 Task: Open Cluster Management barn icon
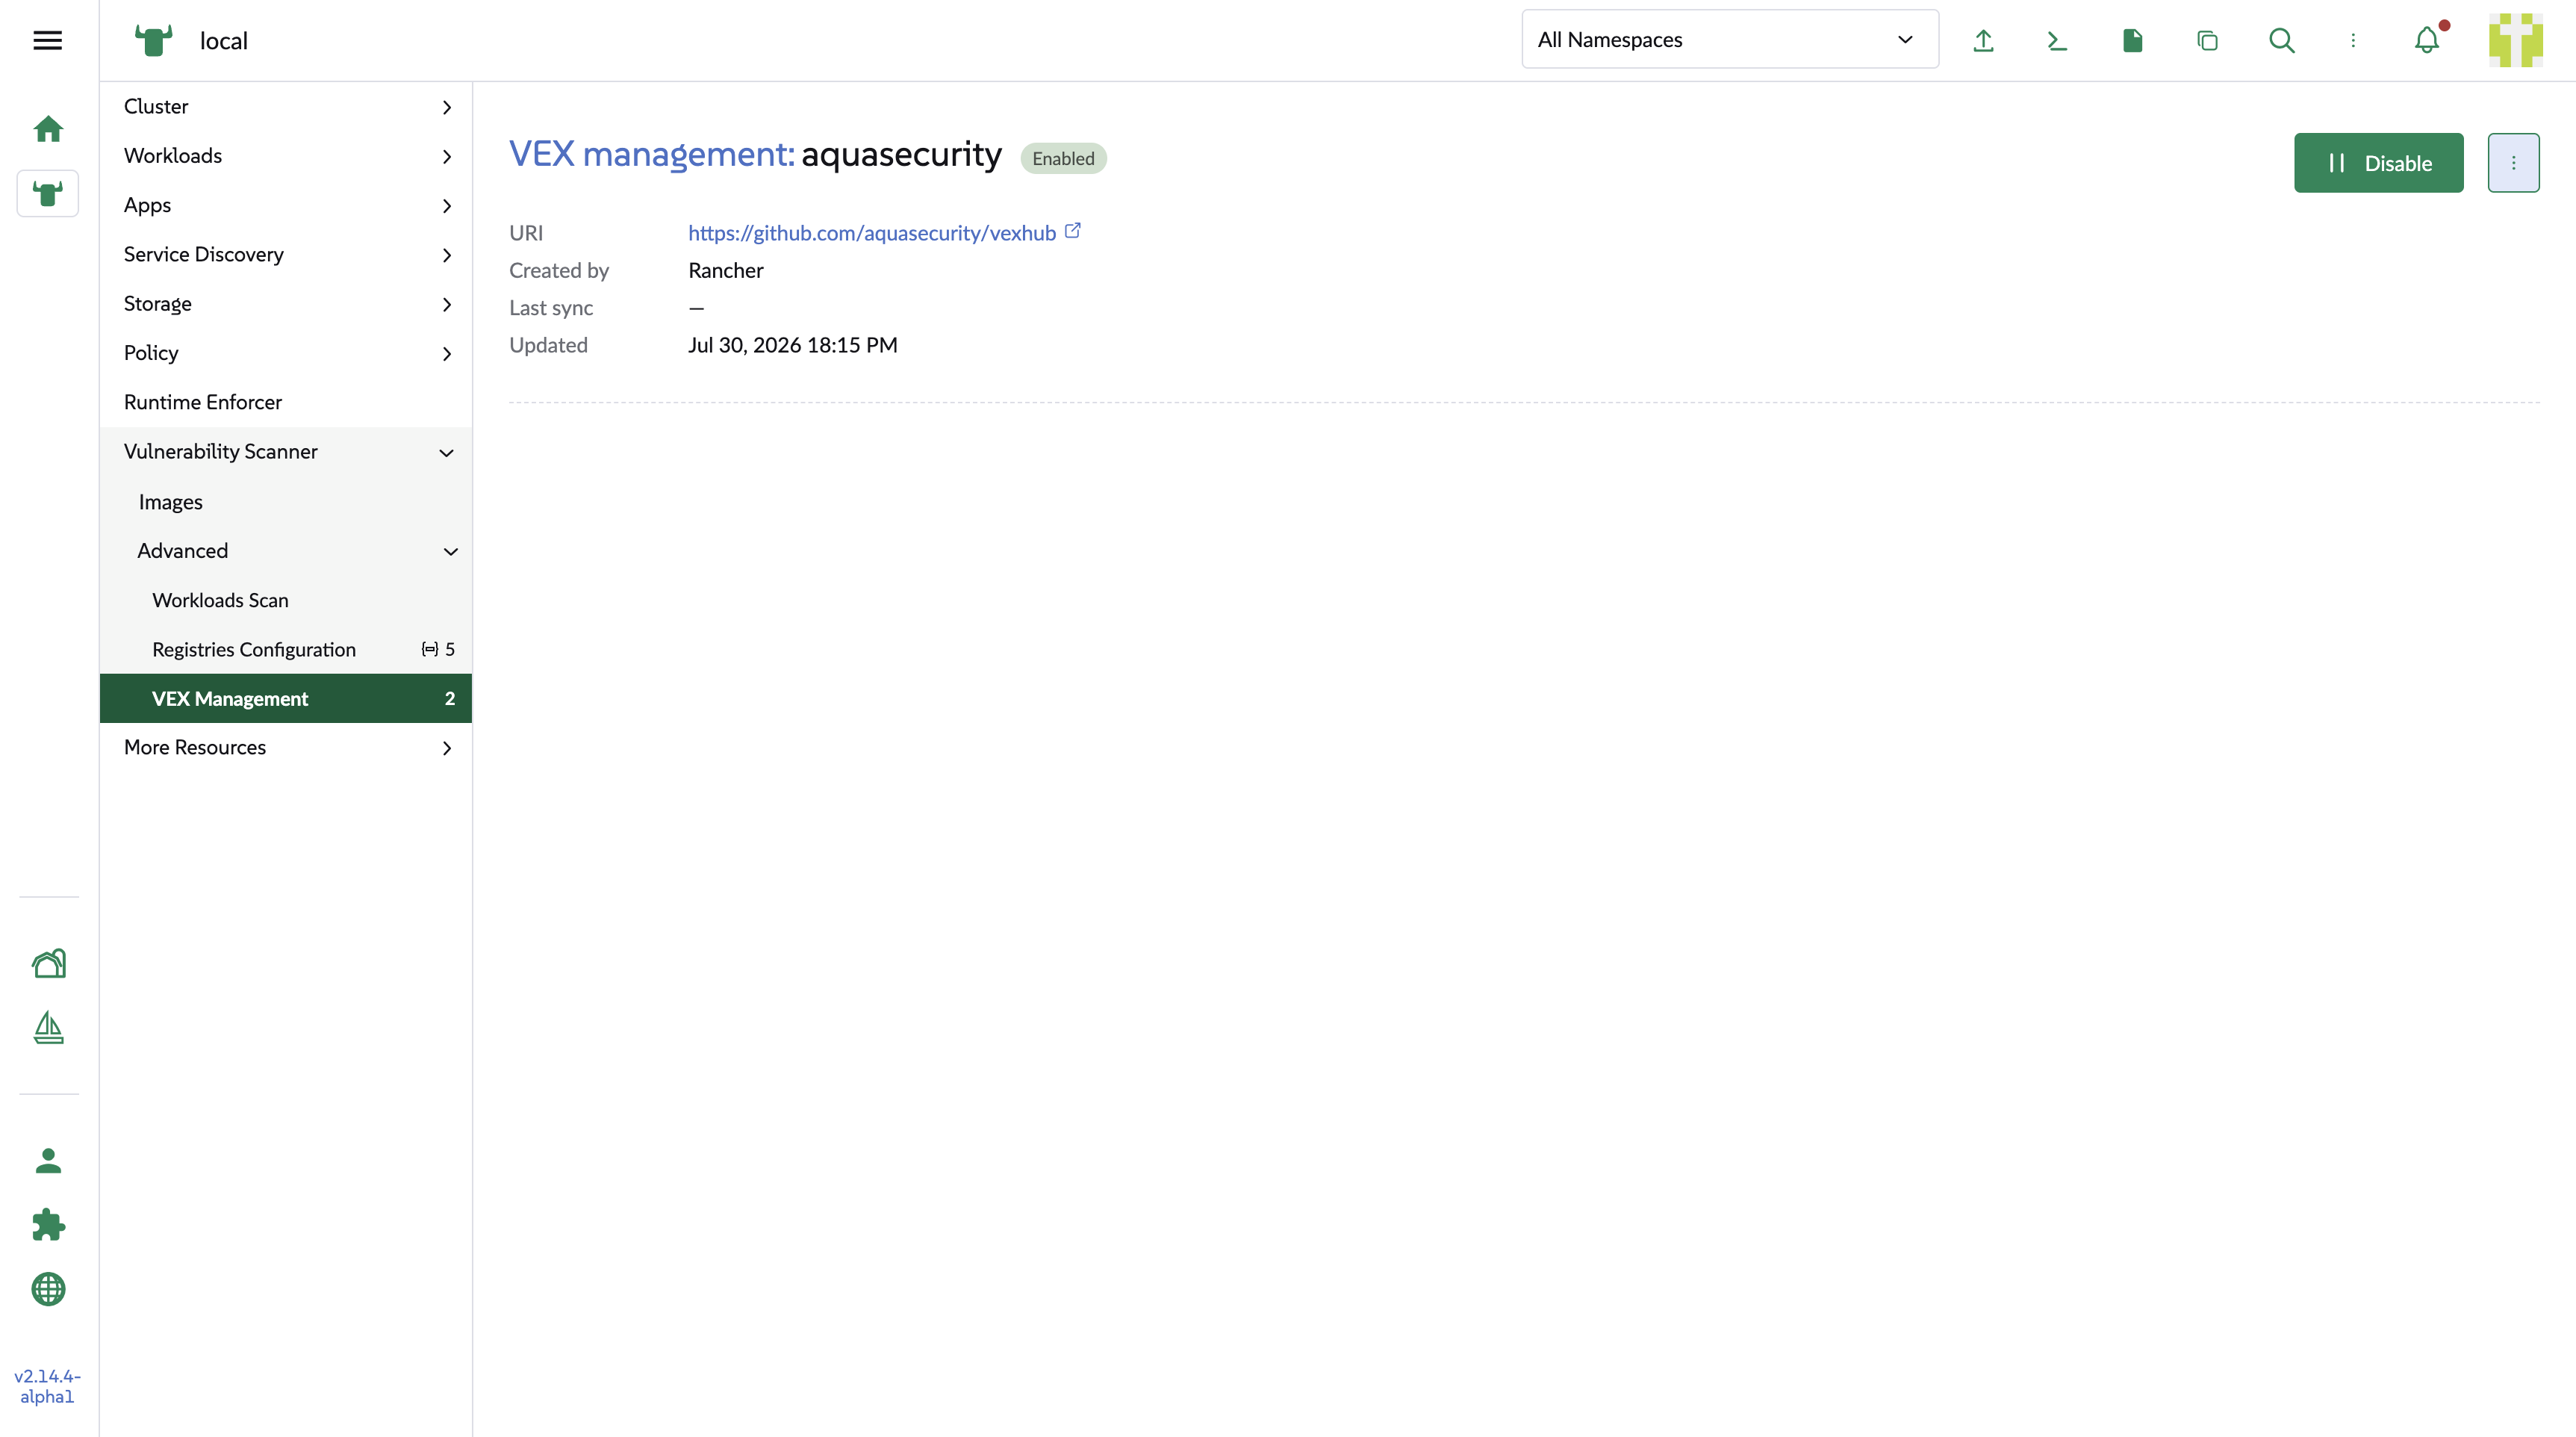point(48,963)
